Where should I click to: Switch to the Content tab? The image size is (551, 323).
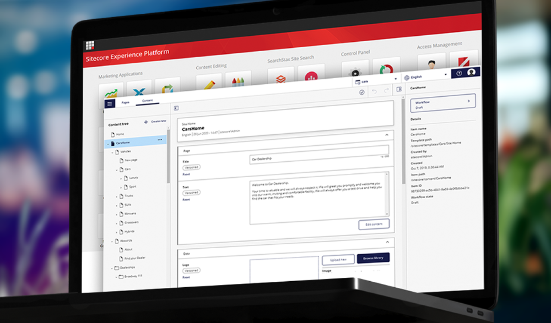coord(147,101)
